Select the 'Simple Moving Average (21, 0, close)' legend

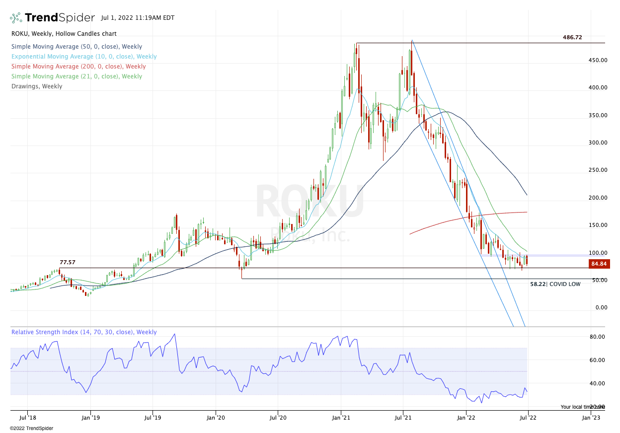pos(76,76)
